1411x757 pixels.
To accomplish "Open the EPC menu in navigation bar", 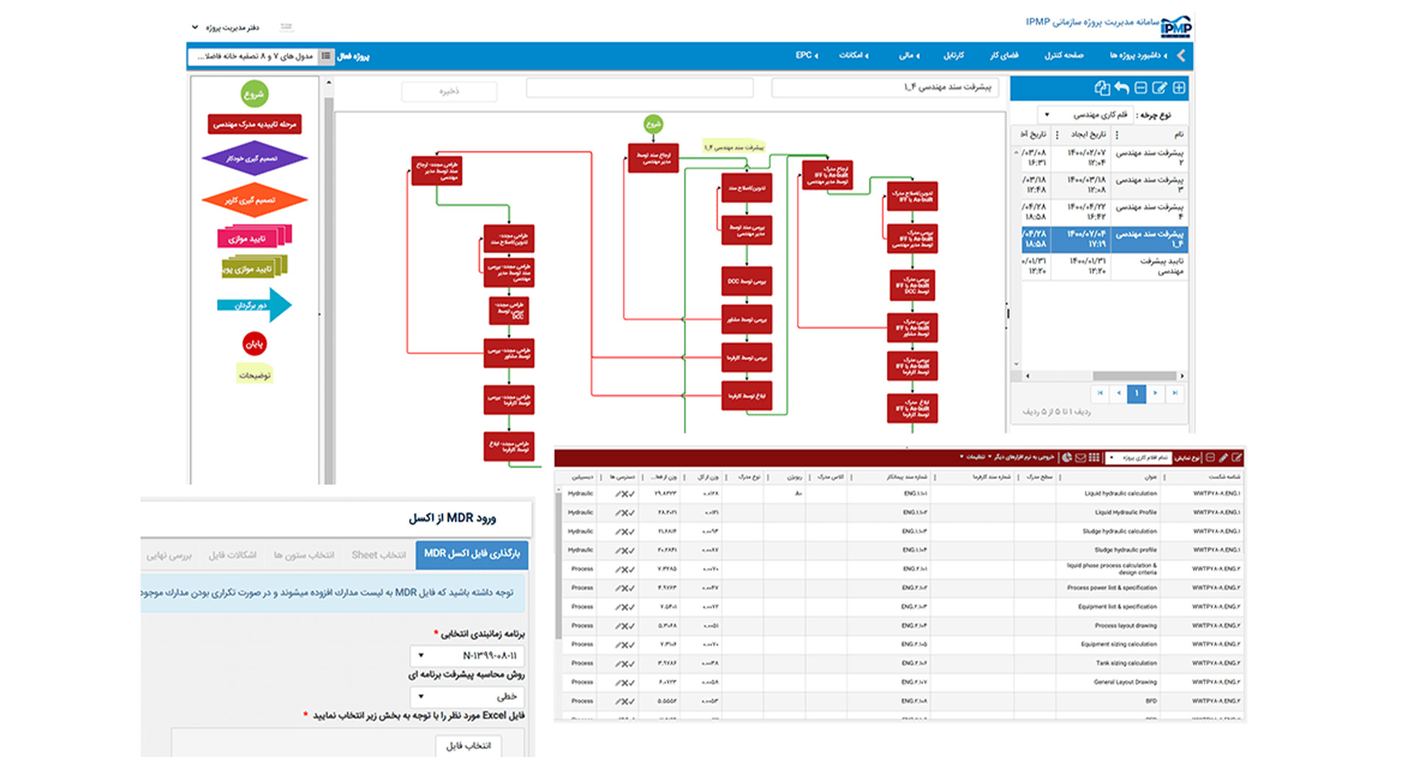I will [x=806, y=55].
